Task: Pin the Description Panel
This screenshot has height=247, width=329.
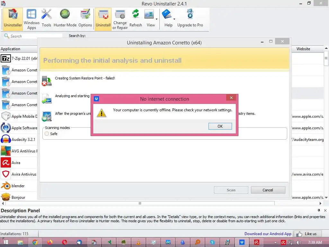Action: point(319,210)
